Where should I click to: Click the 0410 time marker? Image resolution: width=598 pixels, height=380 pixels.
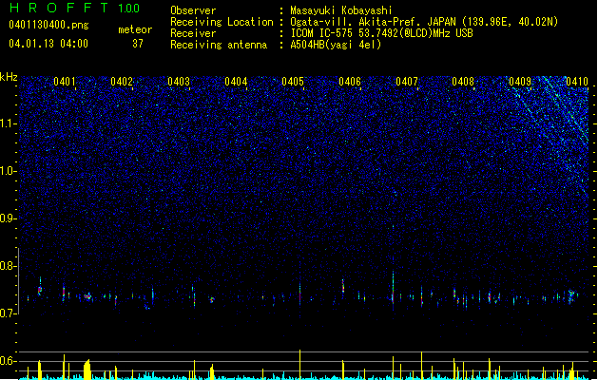click(x=577, y=82)
